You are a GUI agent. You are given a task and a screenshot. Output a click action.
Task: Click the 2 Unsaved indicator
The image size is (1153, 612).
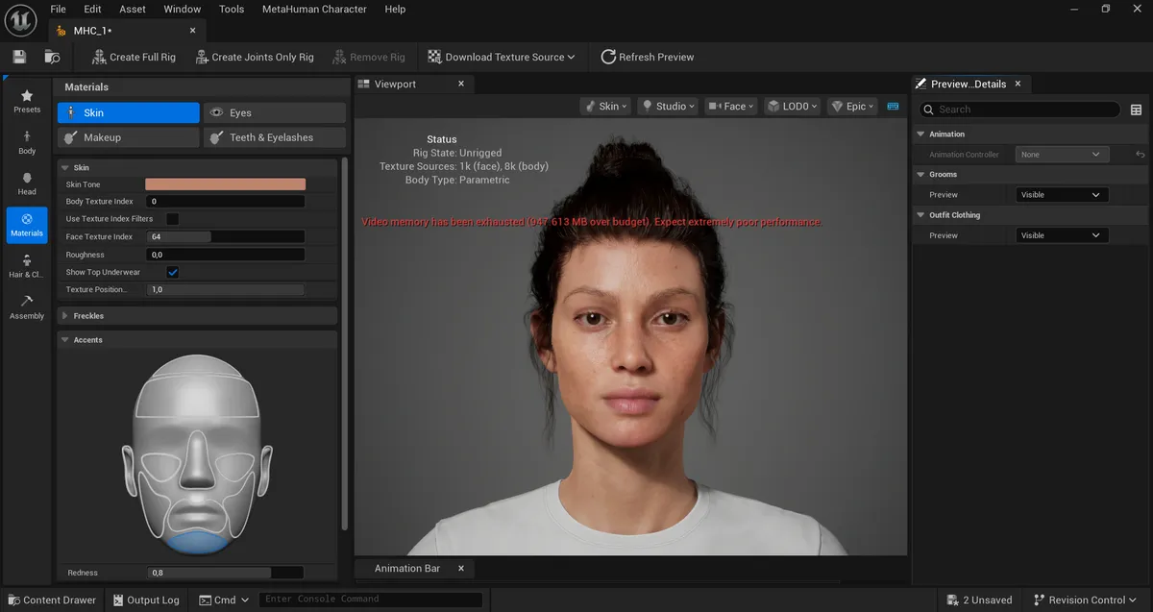[x=980, y=600]
